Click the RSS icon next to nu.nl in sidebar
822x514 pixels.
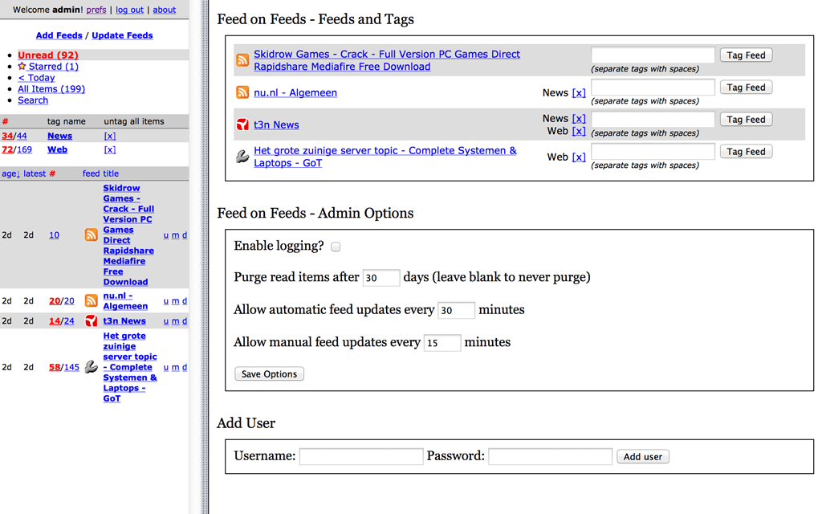pos(91,301)
